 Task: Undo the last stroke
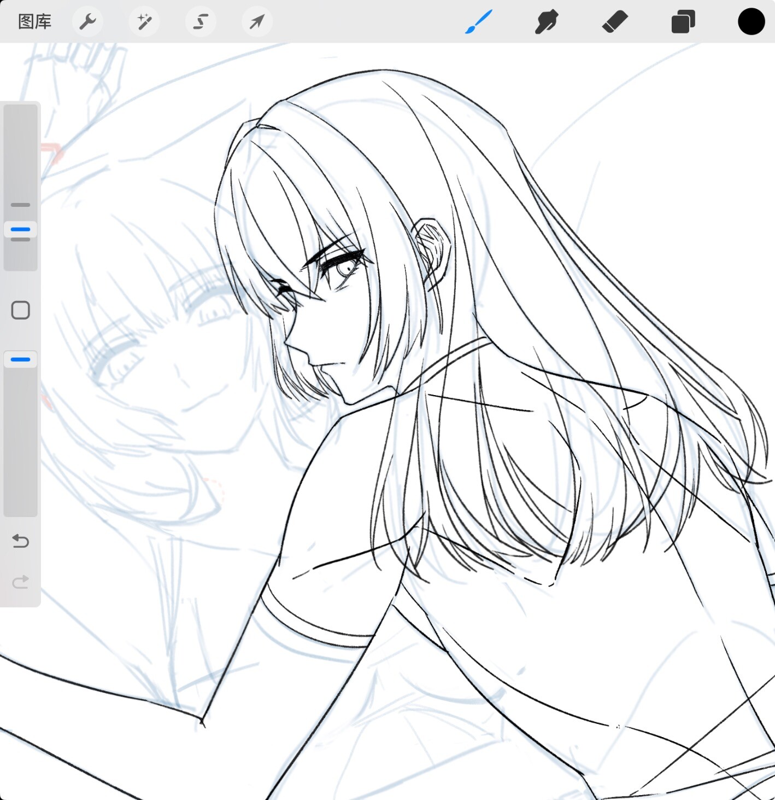click(x=21, y=541)
